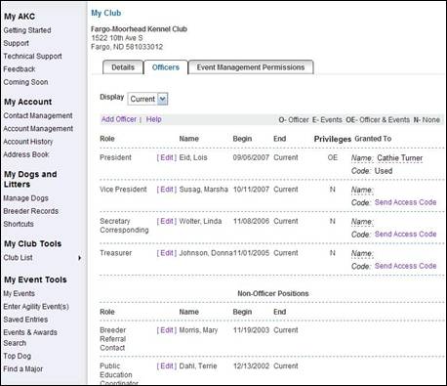Switch to the Details tab
The image size is (447, 386).
123,67
